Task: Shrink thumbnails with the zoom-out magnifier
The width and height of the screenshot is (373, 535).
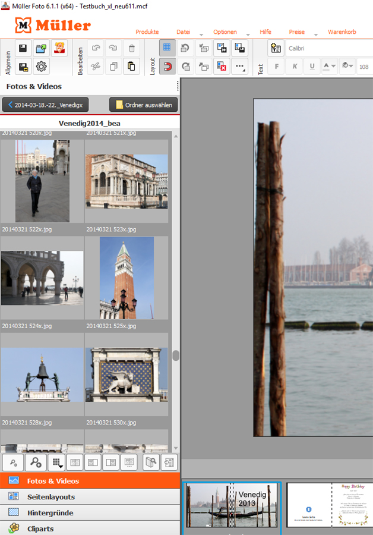Action: pyautogui.click(x=14, y=462)
